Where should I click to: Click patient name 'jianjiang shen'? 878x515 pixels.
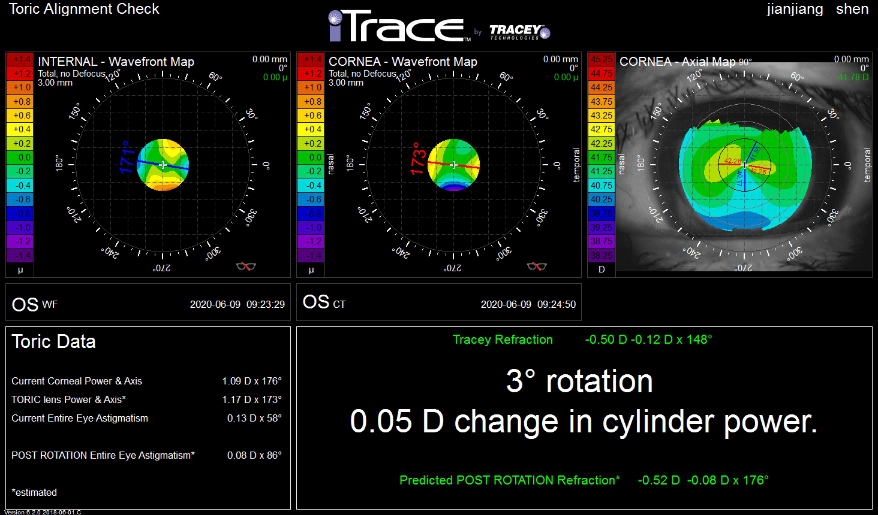[x=817, y=9]
